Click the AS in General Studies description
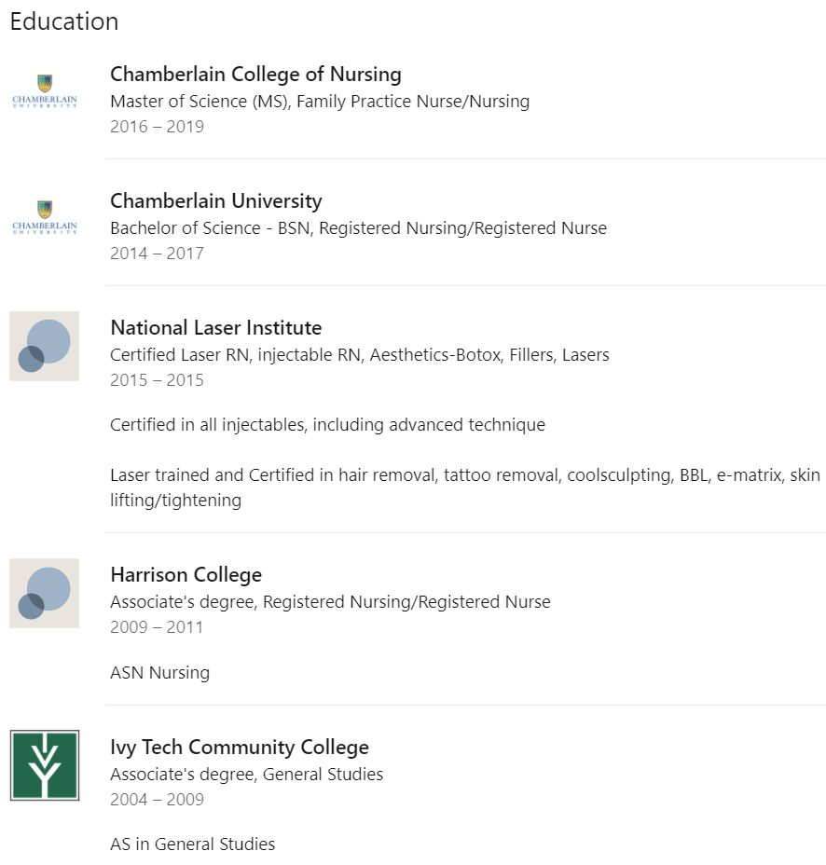 click(192, 844)
